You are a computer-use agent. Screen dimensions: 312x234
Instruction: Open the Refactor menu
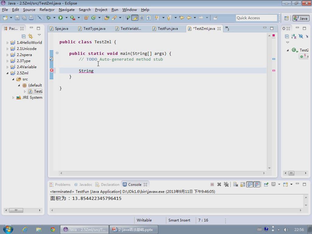pos(47,9)
